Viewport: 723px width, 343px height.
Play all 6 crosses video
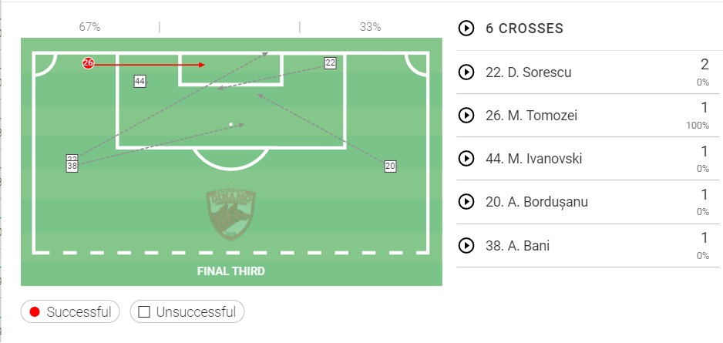click(466, 29)
